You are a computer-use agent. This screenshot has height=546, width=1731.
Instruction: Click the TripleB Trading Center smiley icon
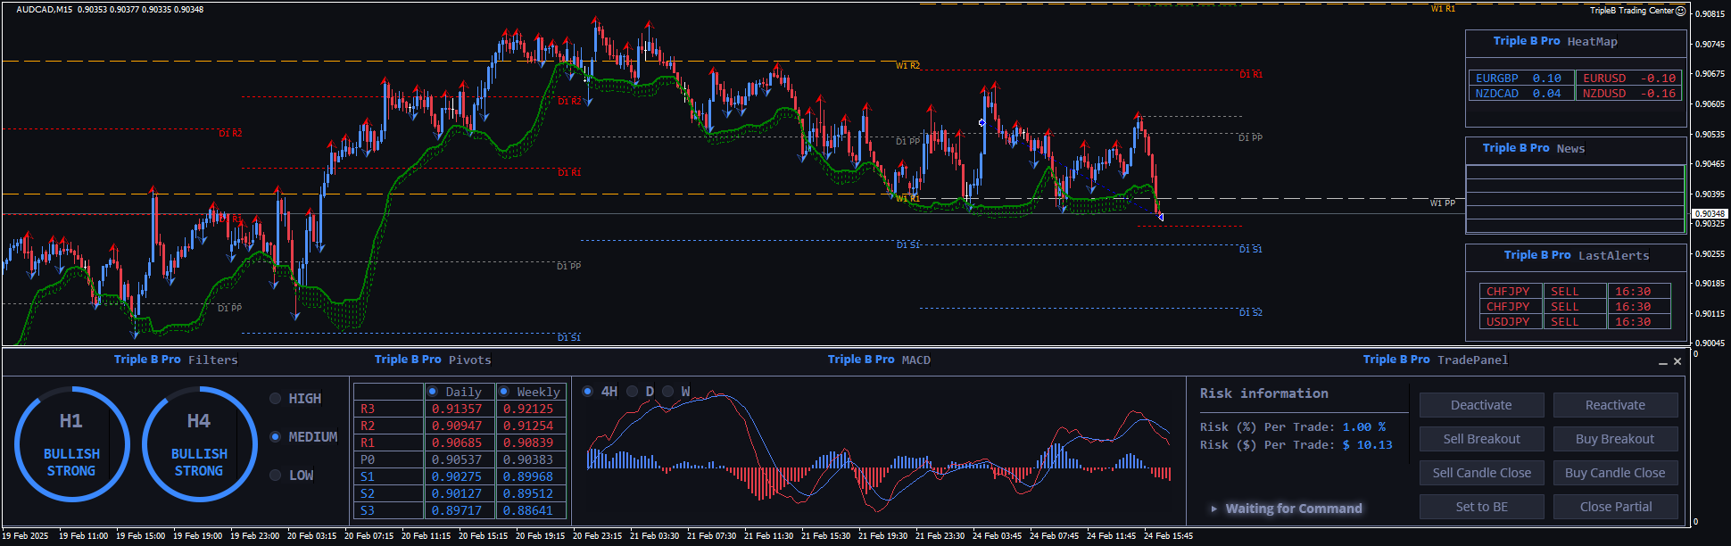1681,11
